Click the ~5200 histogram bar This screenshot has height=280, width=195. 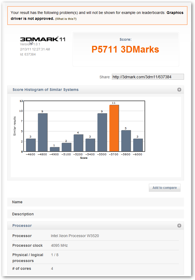[x=78, y=143]
